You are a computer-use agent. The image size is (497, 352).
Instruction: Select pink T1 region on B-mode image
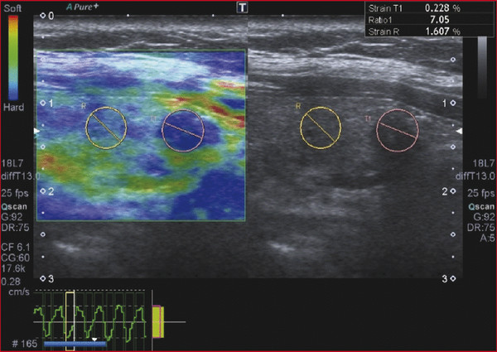tap(398, 130)
